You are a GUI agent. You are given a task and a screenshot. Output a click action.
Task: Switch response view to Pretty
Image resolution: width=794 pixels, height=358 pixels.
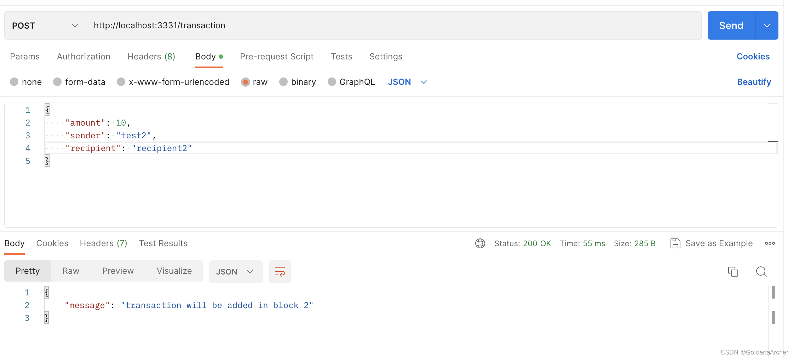point(28,271)
